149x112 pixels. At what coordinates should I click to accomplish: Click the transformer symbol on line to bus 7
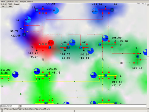[122, 63]
